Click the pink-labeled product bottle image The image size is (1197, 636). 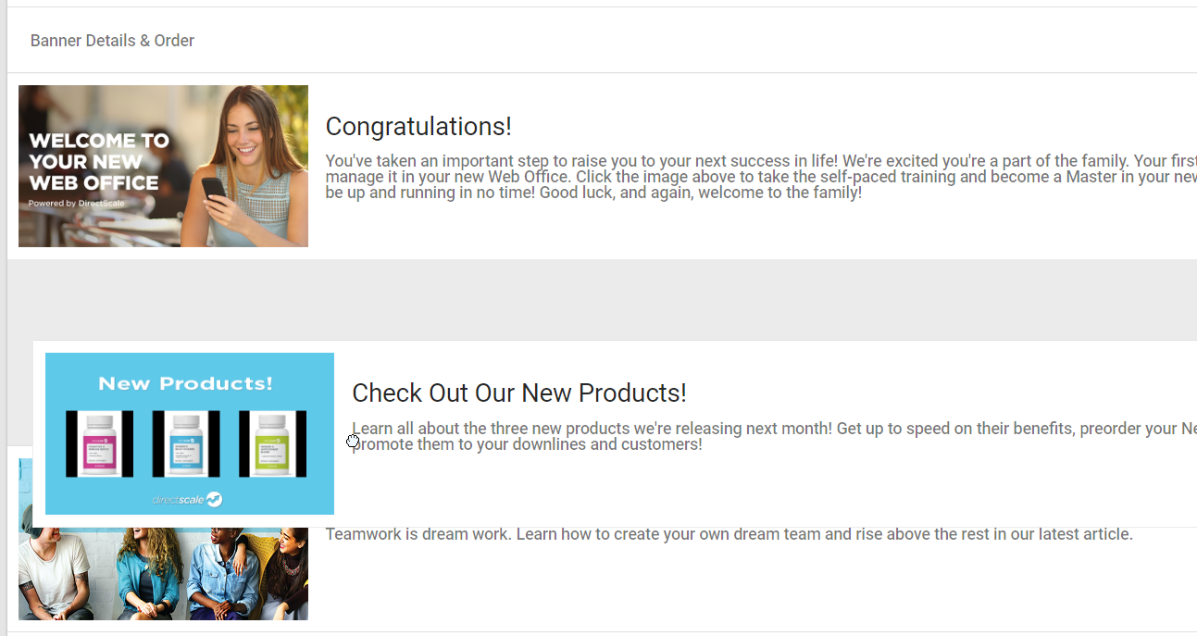tap(99, 444)
